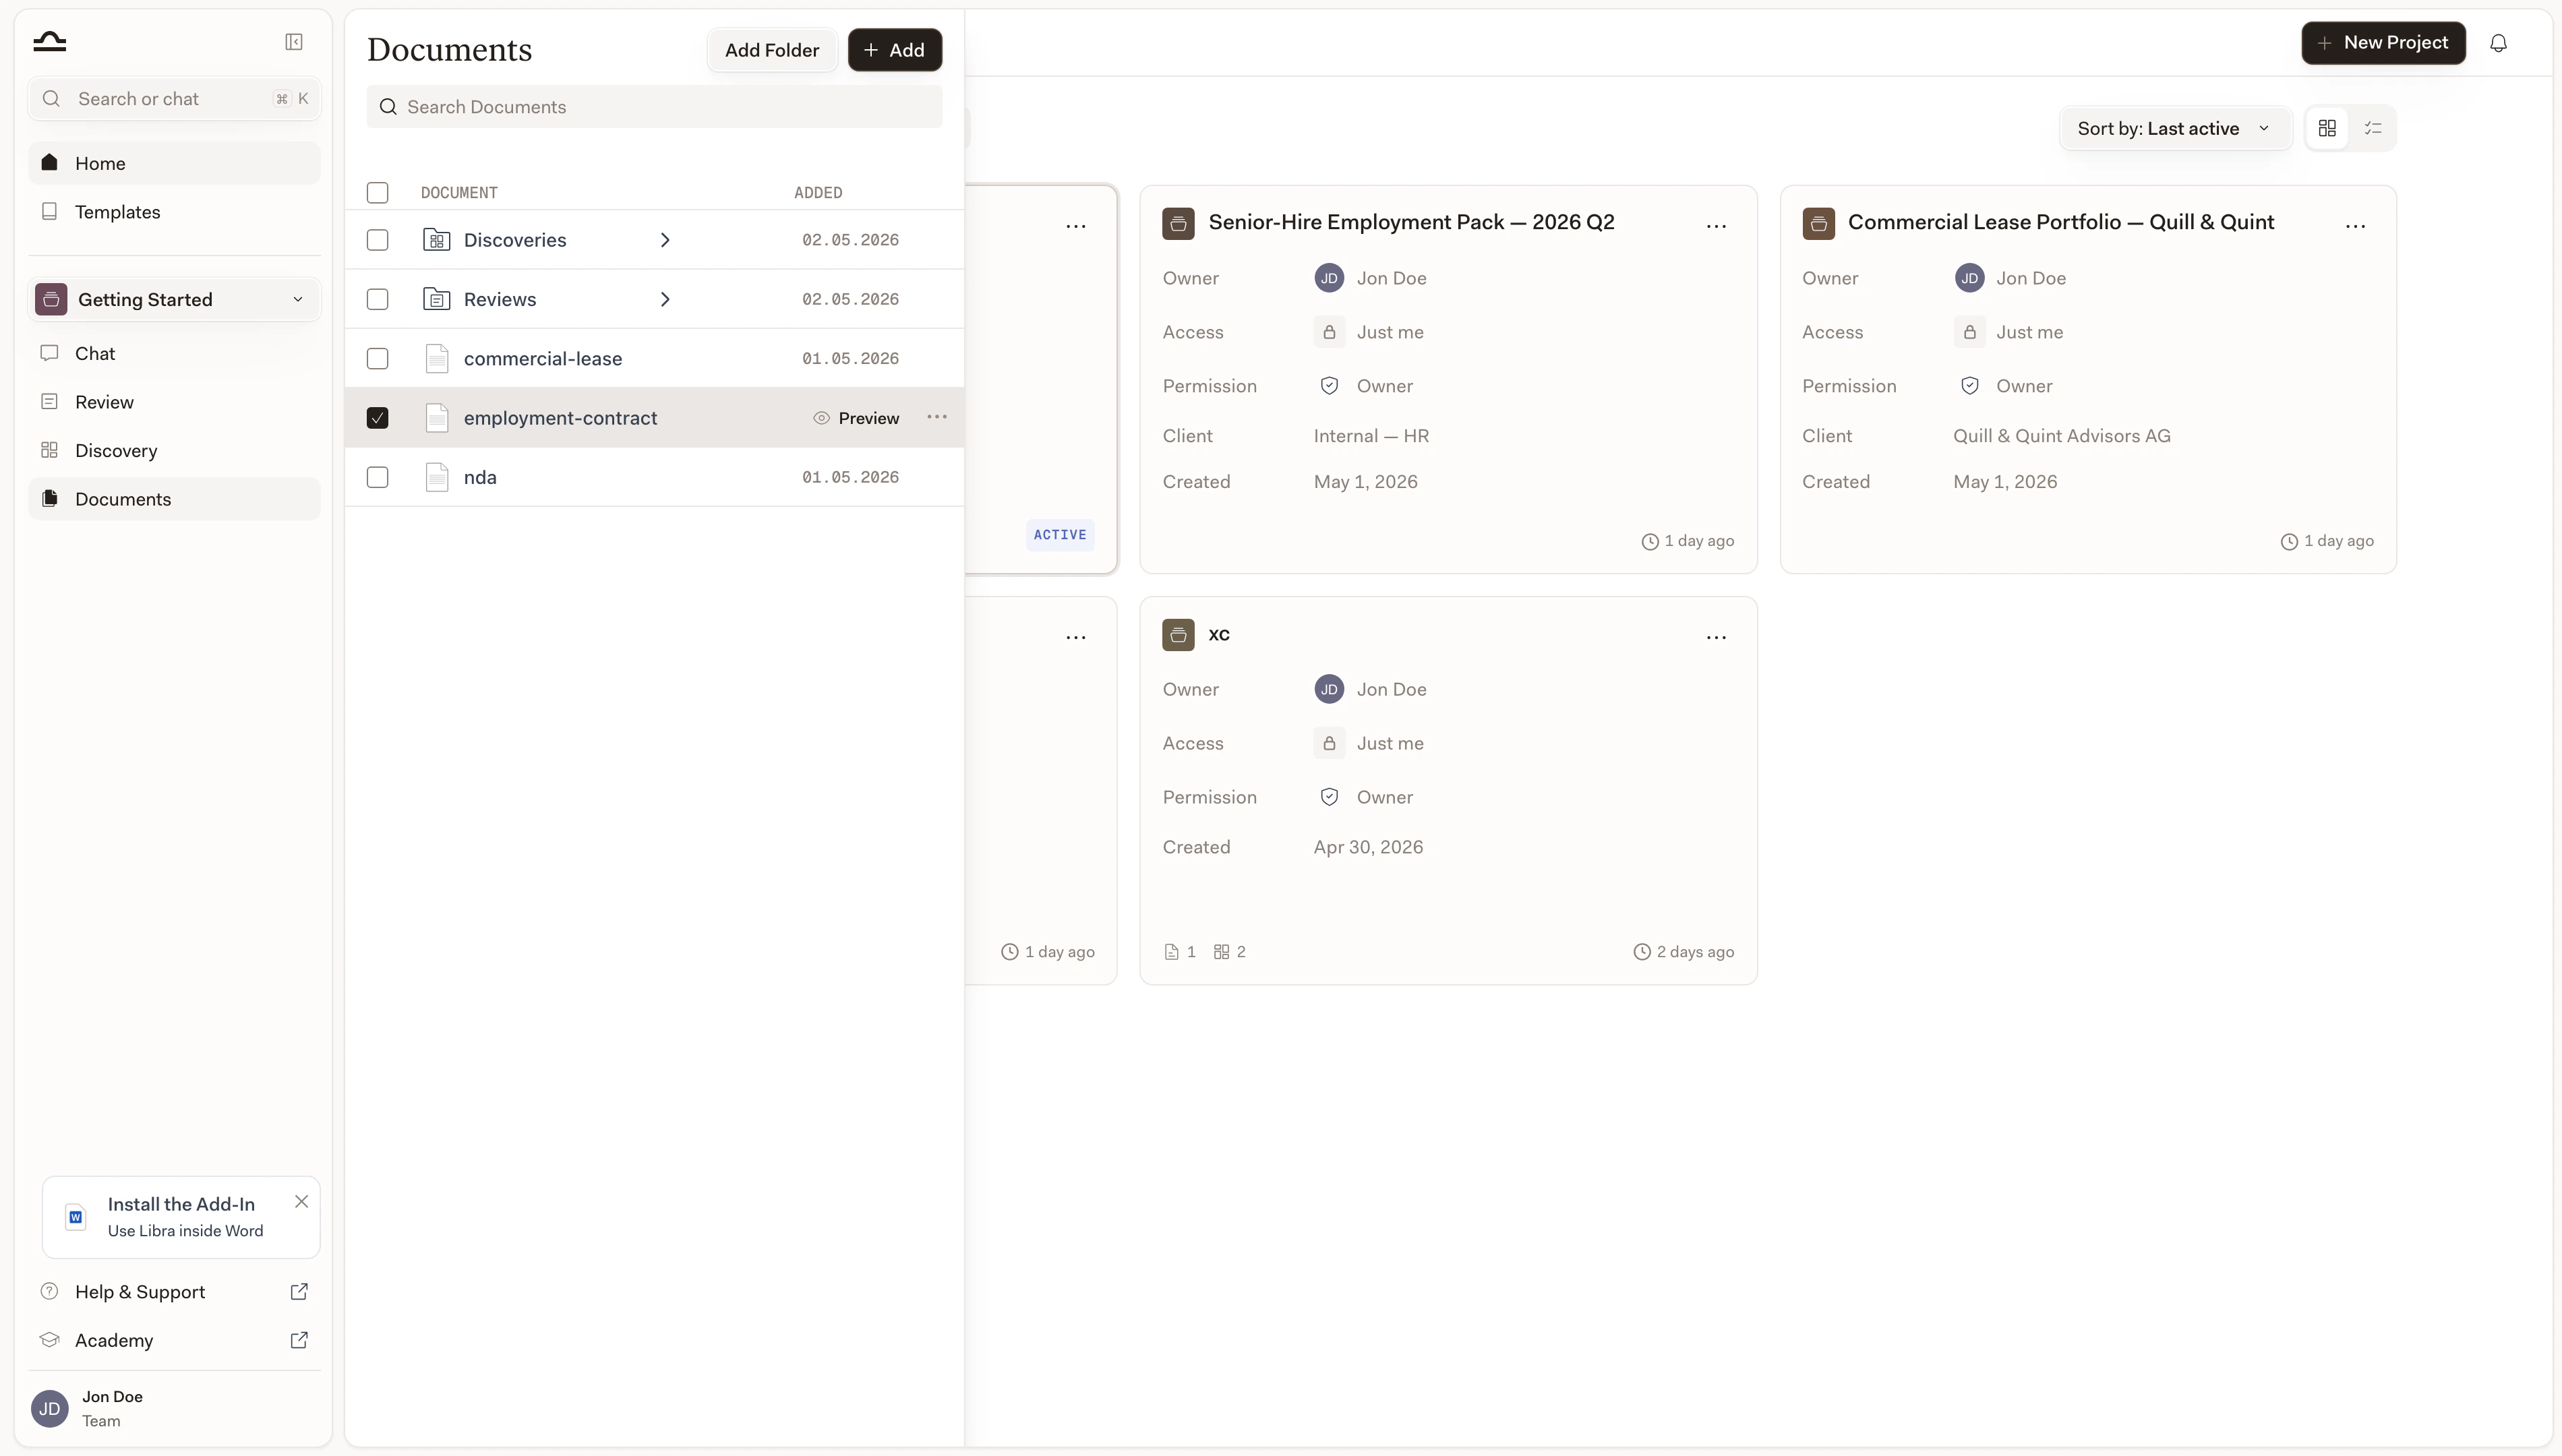Click Academy external link icon
This screenshot has width=2562, height=1456.
[298, 1340]
